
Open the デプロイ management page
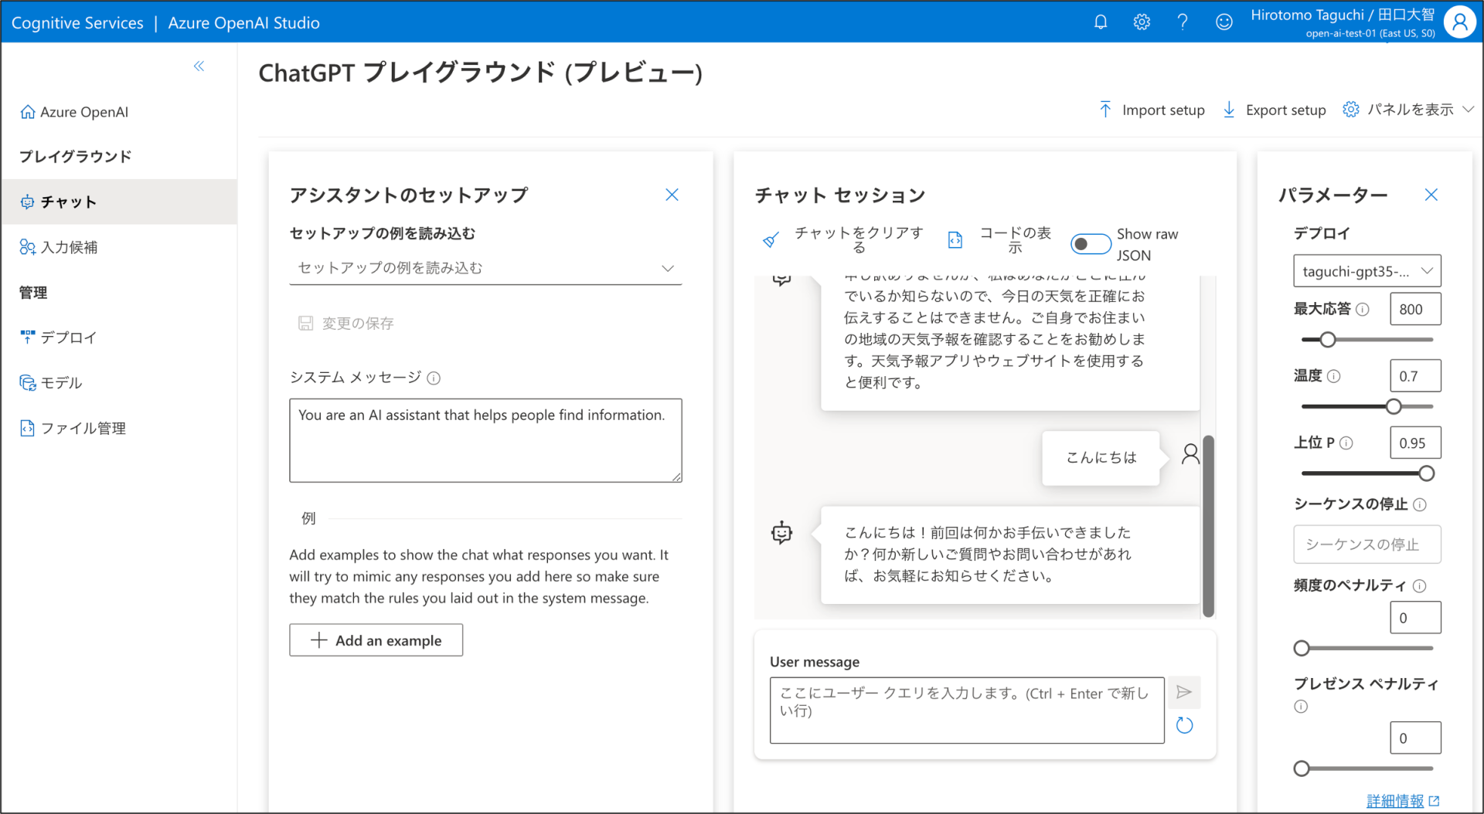pos(68,337)
